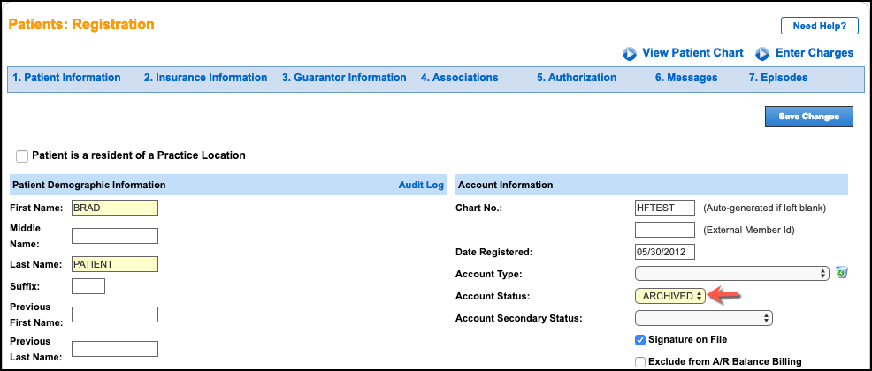
Task: Open the Audit Log link
Action: pos(421,185)
